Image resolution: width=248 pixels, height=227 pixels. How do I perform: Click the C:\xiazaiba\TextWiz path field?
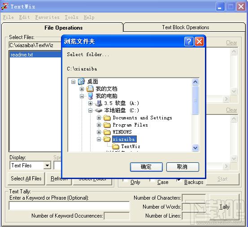35,45
